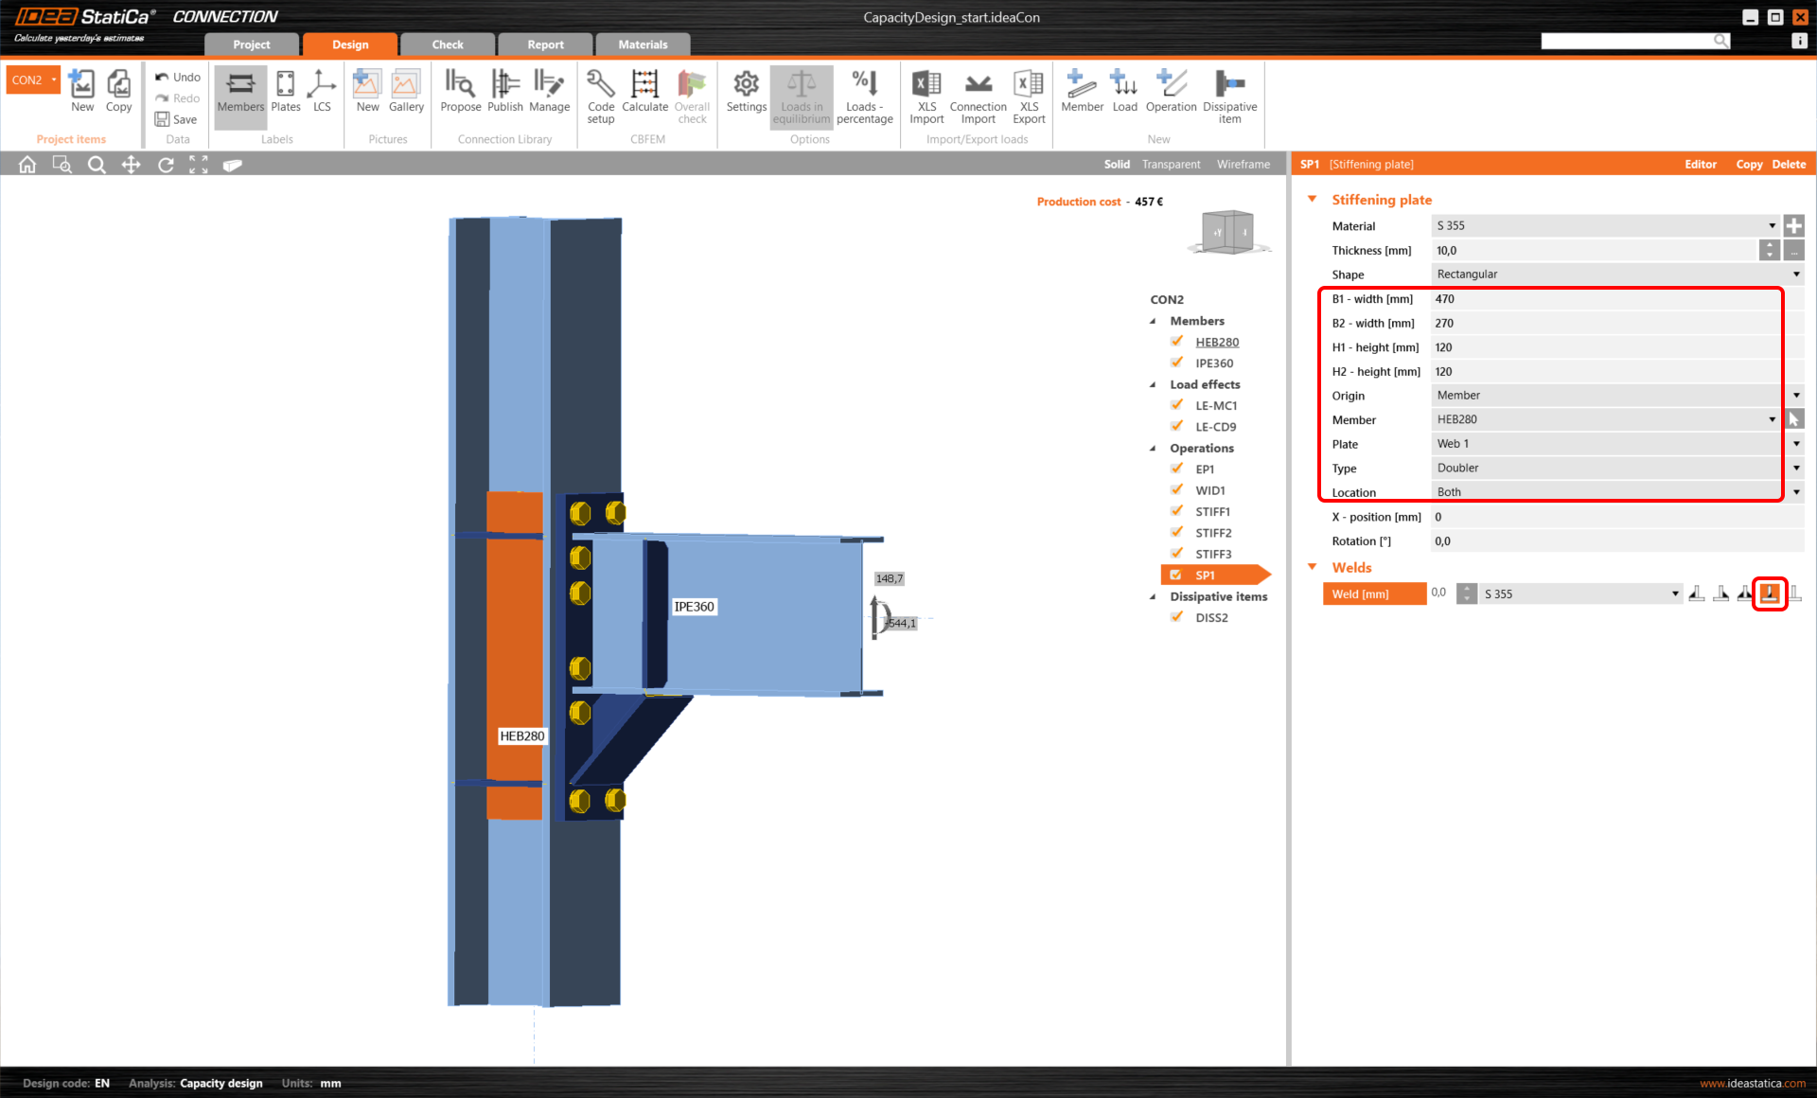This screenshot has height=1098, width=1817.
Task: Select the Connection Import tool
Action: (x=977, y=95)
